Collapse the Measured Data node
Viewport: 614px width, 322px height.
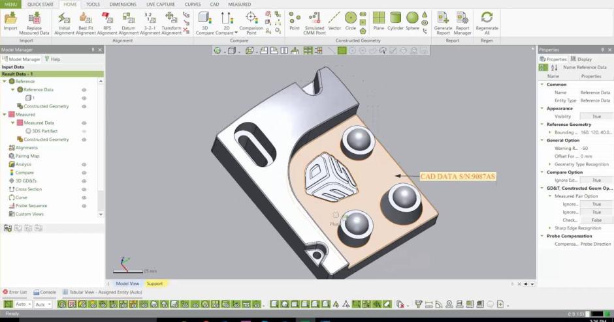coord(12,123)
